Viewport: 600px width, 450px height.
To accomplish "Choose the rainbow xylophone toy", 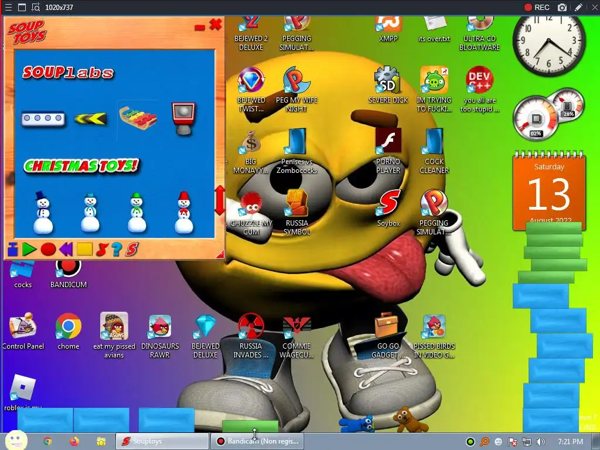I will [138, 117].
